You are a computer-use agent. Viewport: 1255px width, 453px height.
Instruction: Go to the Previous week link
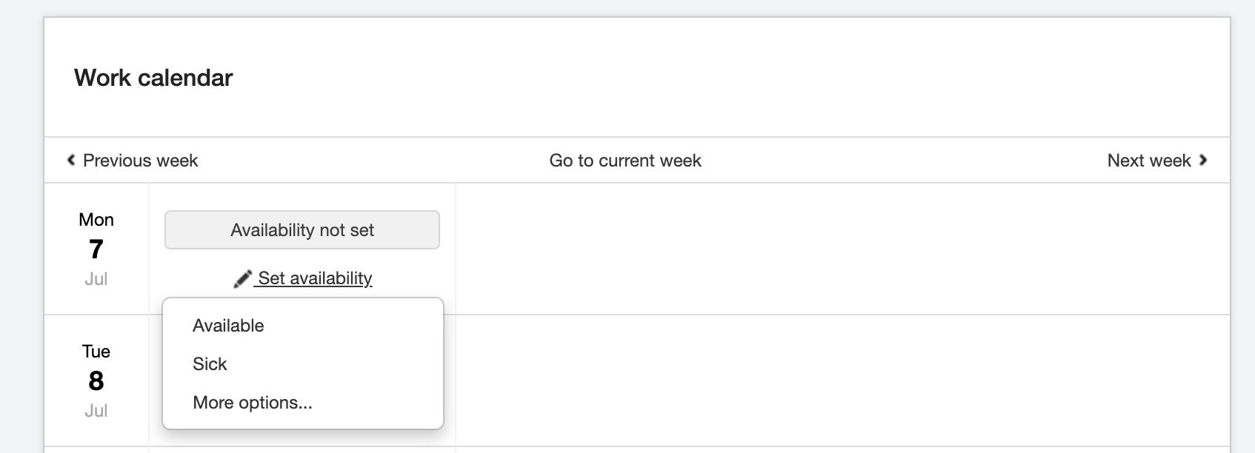[140, 161]
